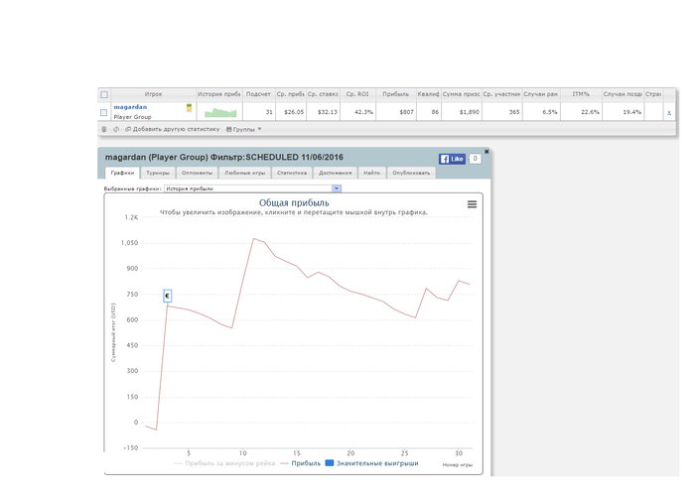Click the euro marker on the graph

(x=168, y=296)
